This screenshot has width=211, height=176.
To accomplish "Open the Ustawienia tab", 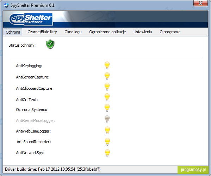I will pos(143,32).
